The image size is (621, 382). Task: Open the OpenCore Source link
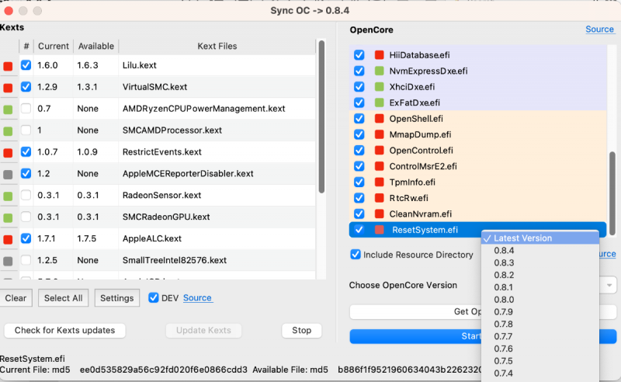click(x=599, y=30)
